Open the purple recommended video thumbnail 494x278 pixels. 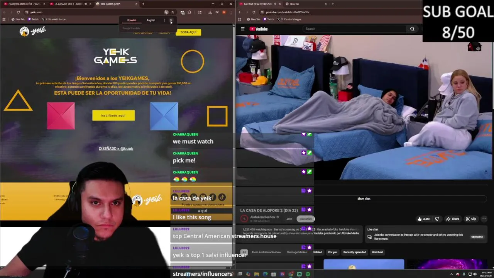point(447,264)
